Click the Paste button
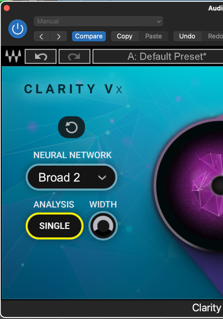The height and width of the screenshot is (319, 223). point(154,36)
